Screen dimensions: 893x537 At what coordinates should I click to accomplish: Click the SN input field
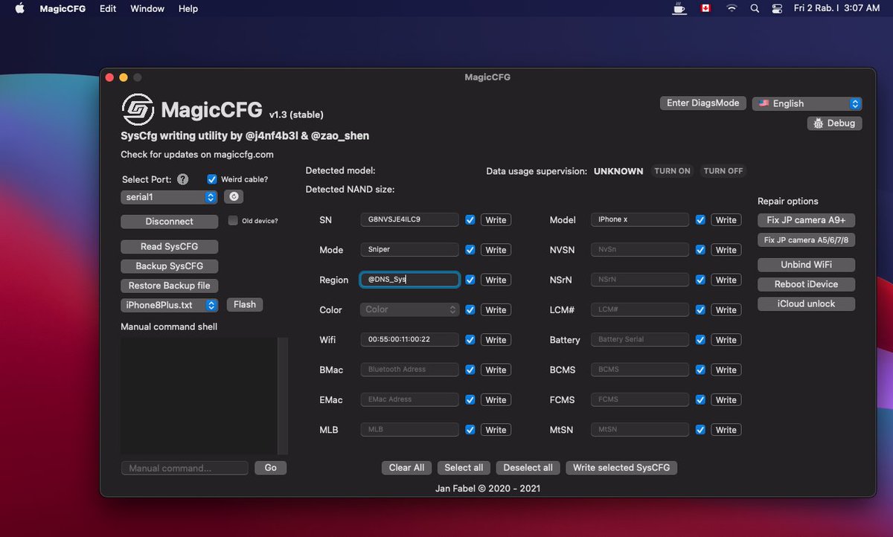[409, 219]
